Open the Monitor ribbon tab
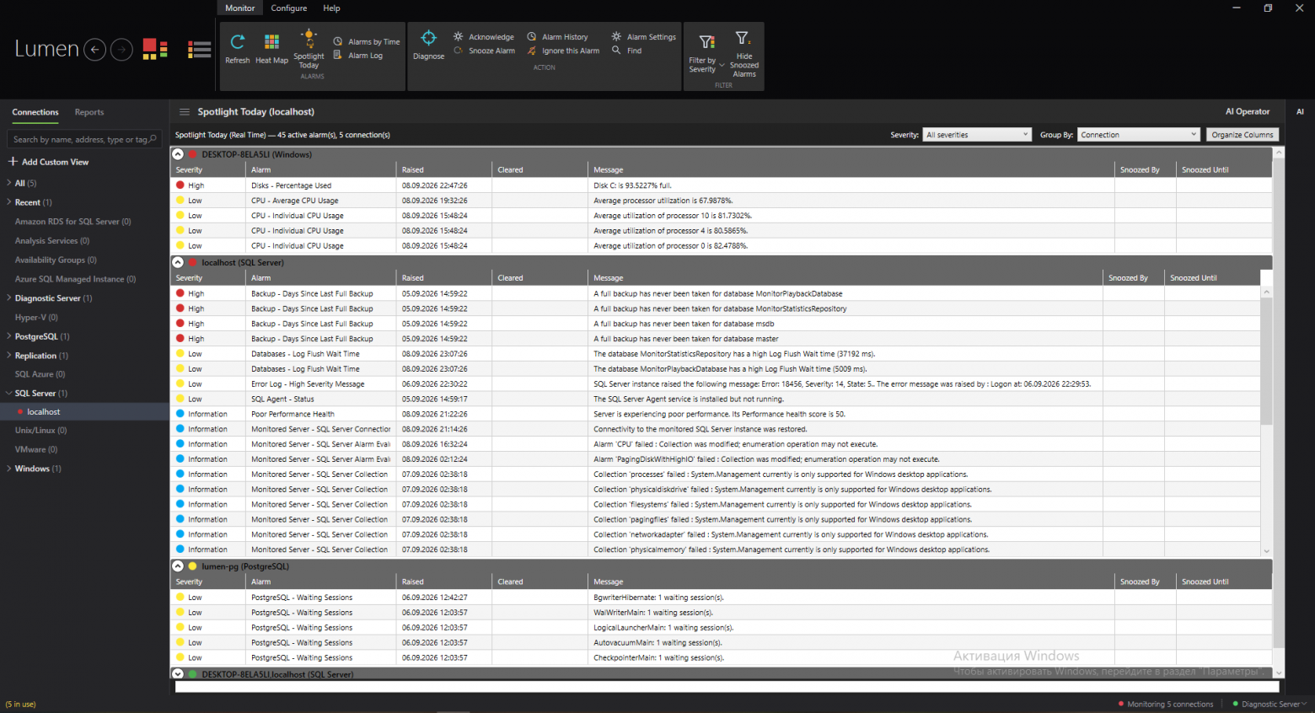 click(x=239, y=8)
